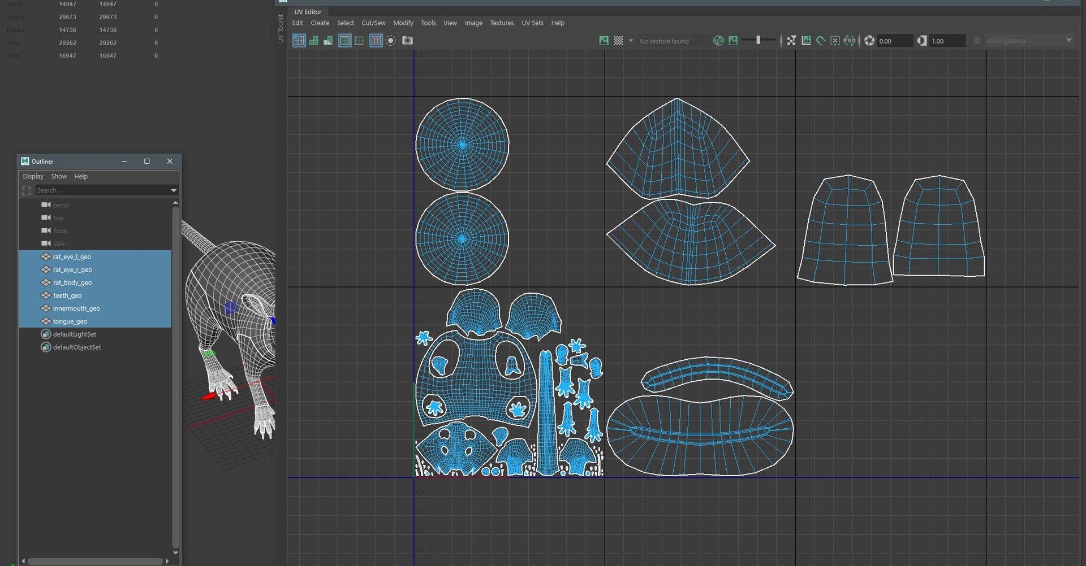Image resolution: width=1086 pixels, height=566 pixels.
Task: Open the sRGB gamma view transform dropdown
Action: [x=1029, y=41]
